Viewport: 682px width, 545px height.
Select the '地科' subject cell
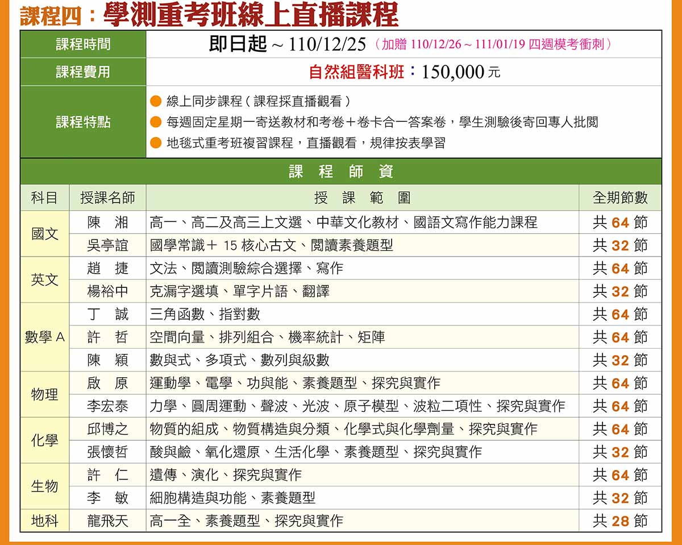pos(45,521)
